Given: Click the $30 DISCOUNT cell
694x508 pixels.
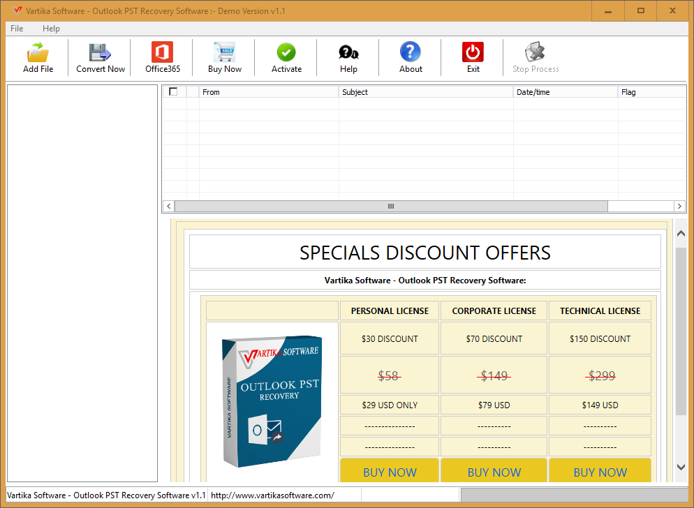Looking at the screenshot, I should (x=390, y=338).
